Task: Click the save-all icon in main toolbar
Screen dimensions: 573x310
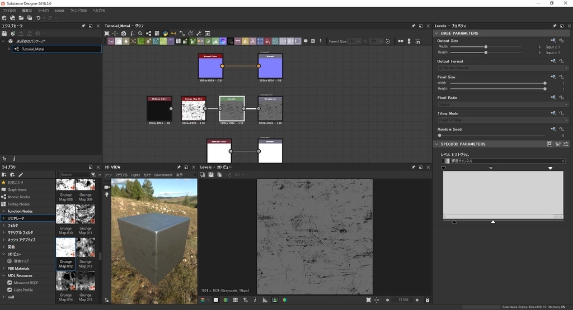Action: 30,18
